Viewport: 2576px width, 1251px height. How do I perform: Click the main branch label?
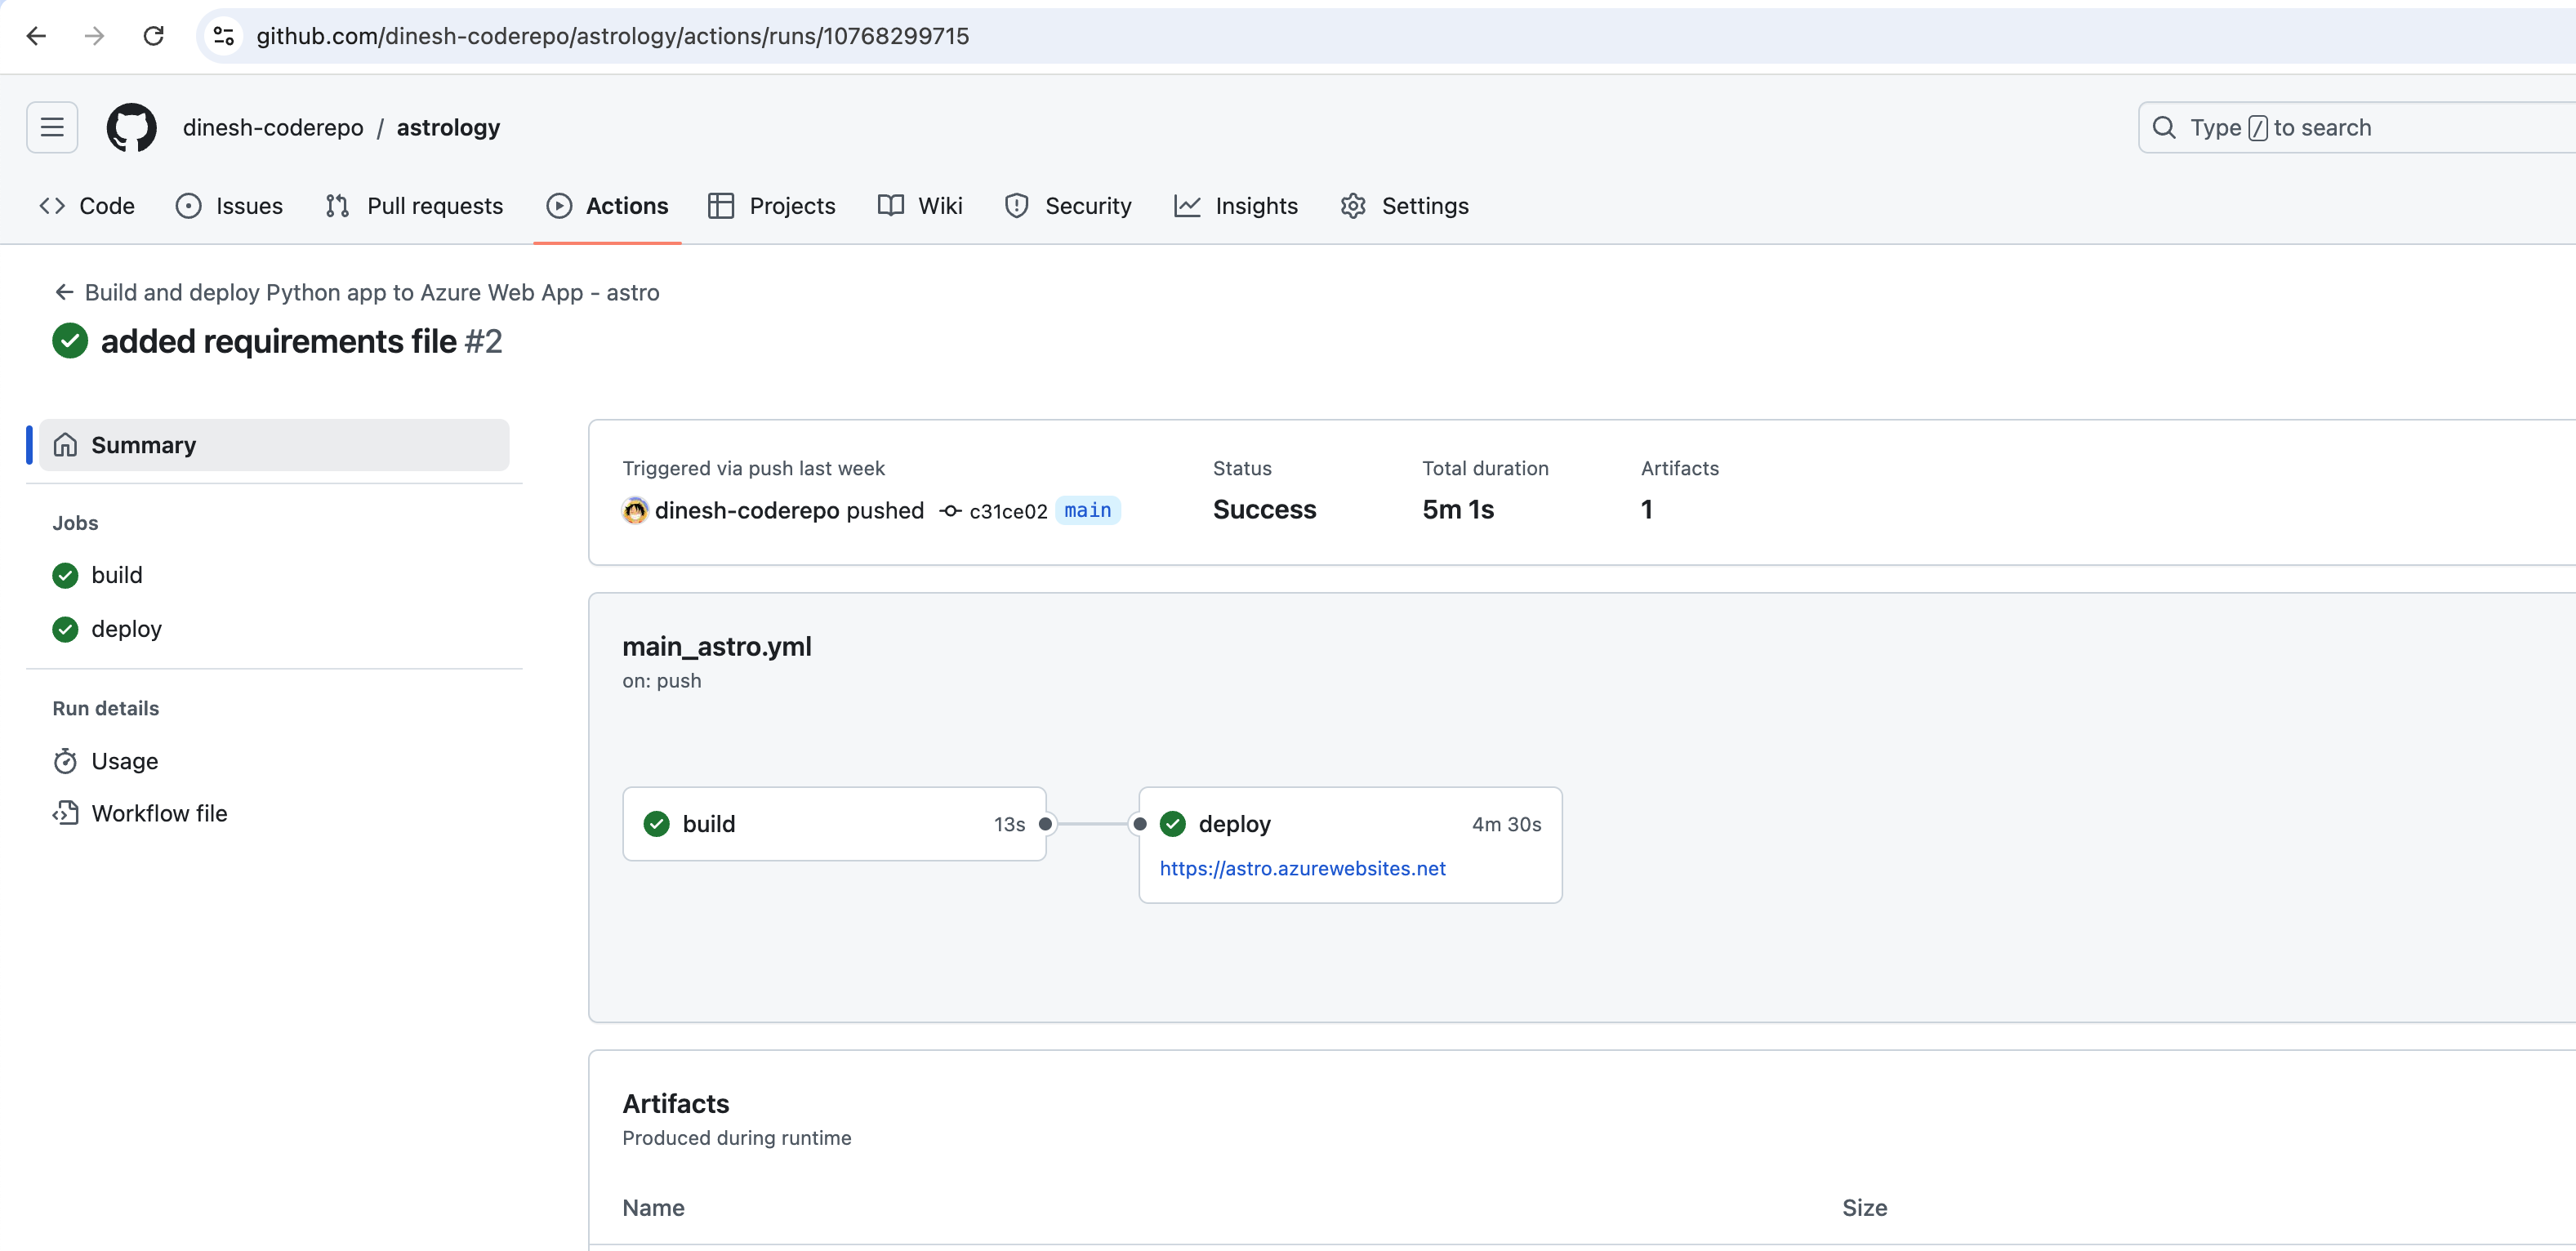pos(1088,510)
